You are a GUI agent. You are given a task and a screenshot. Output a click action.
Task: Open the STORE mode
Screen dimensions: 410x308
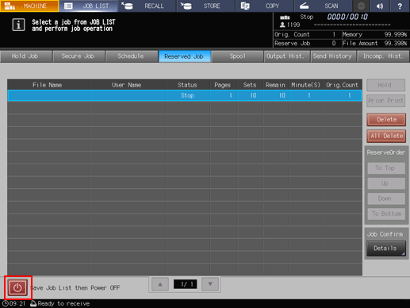[x=205, y=6]
